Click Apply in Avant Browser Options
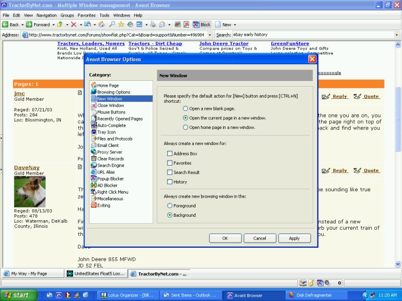Screen dimensions: 402x301 294,238
